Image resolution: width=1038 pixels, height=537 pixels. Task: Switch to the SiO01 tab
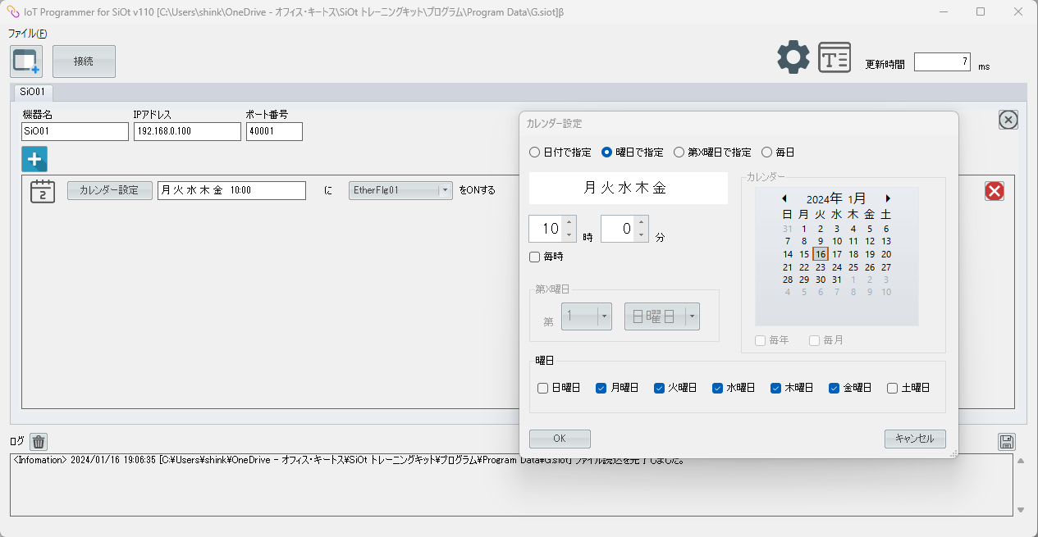[x=33, y=92]
